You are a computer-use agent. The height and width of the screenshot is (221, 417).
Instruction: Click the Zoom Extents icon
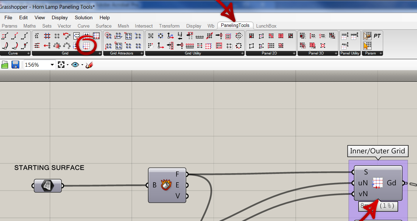[61, 65]
